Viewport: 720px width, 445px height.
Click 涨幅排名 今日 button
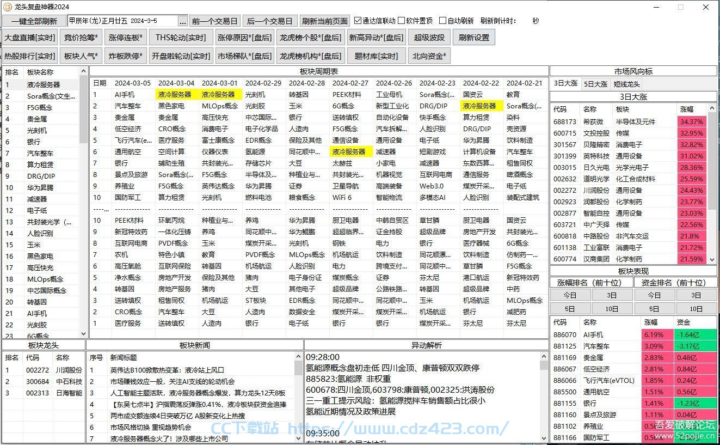pos(570,295)
